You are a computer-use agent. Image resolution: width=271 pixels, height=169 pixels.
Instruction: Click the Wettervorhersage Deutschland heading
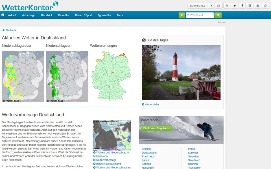(x=33, y=115)
